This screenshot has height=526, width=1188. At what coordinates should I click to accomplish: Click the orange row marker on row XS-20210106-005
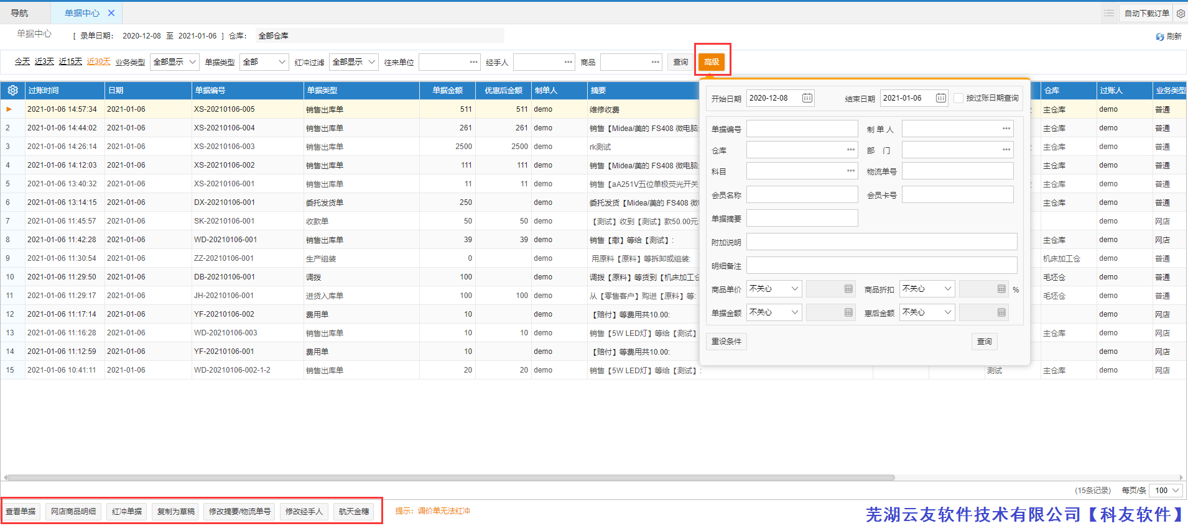[9, 109]
